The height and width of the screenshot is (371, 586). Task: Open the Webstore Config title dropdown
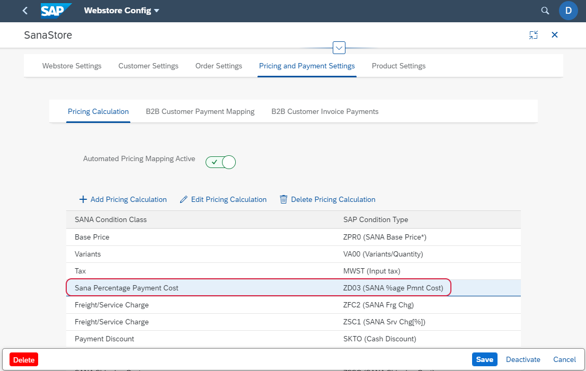point(122,11)
